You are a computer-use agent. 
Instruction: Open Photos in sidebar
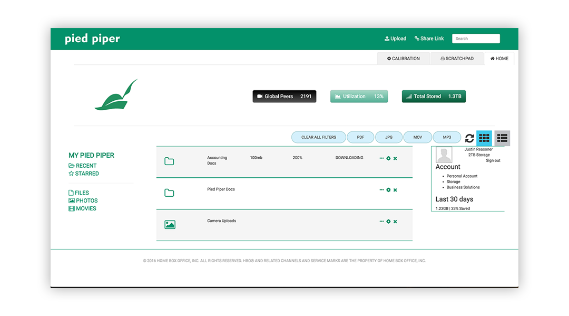[x=83, y=200]
